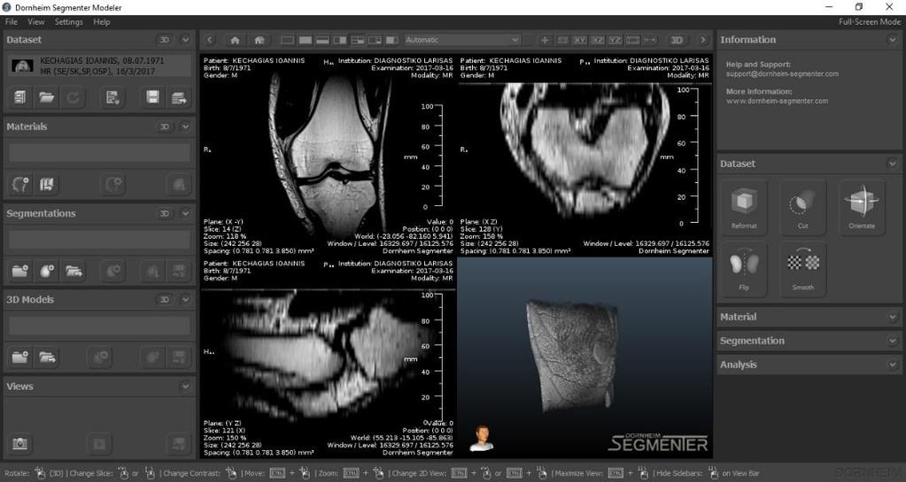The width and height of the screenshot is (906, 482).
Task: Open the Automatic layout dropdown
Action: coord(461,40)
